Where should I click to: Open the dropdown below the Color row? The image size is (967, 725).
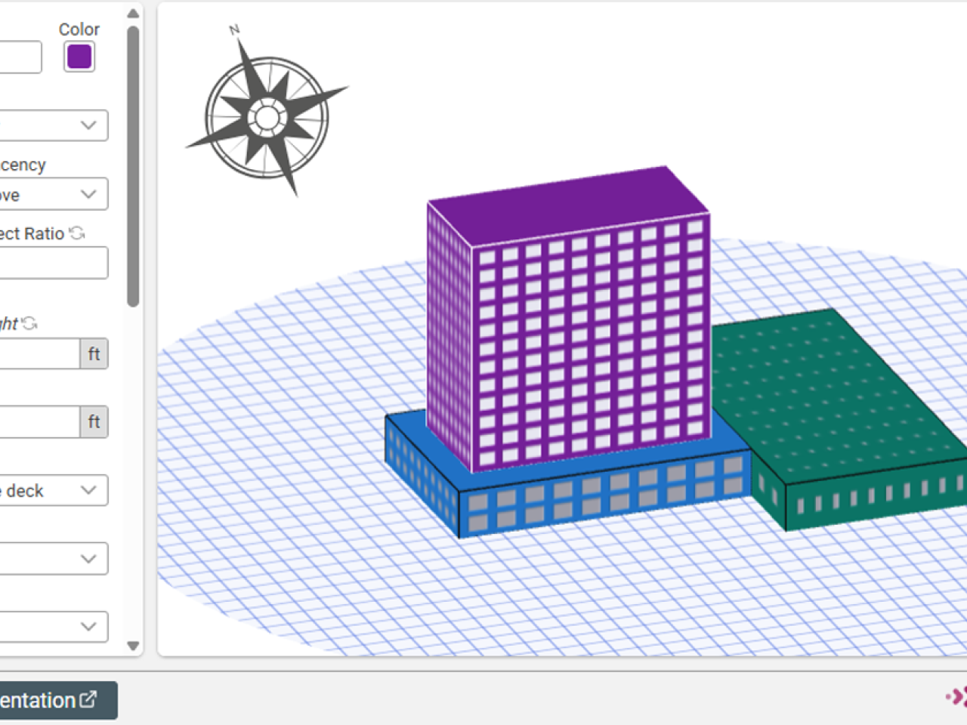coord(54,125)
